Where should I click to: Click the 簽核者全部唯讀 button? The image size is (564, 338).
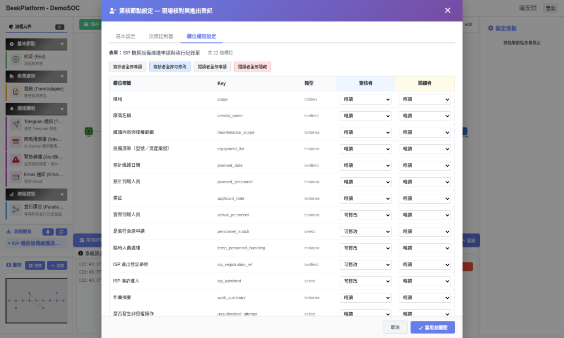pos(128,67)
